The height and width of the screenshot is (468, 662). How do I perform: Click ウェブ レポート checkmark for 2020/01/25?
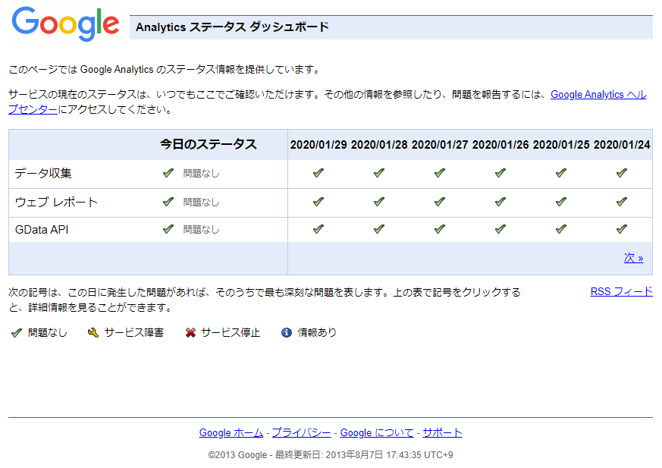[x=561, y=202]
